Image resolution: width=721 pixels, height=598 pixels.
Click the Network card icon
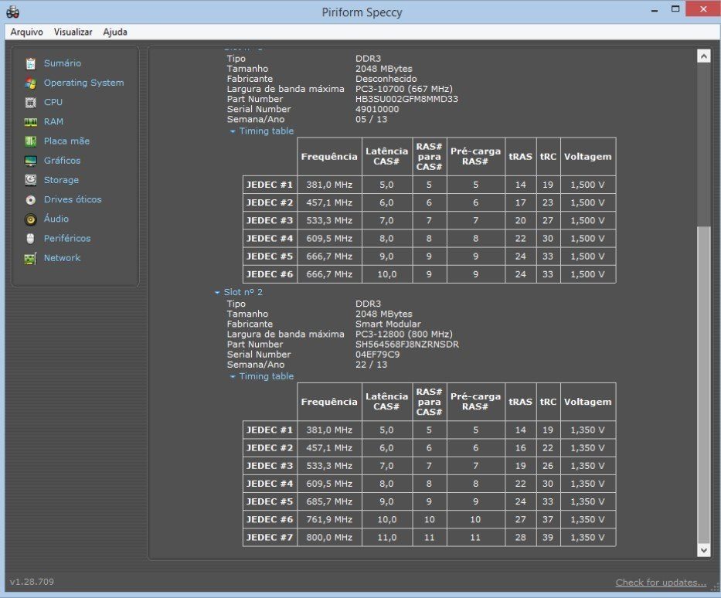tap(30, 258)
